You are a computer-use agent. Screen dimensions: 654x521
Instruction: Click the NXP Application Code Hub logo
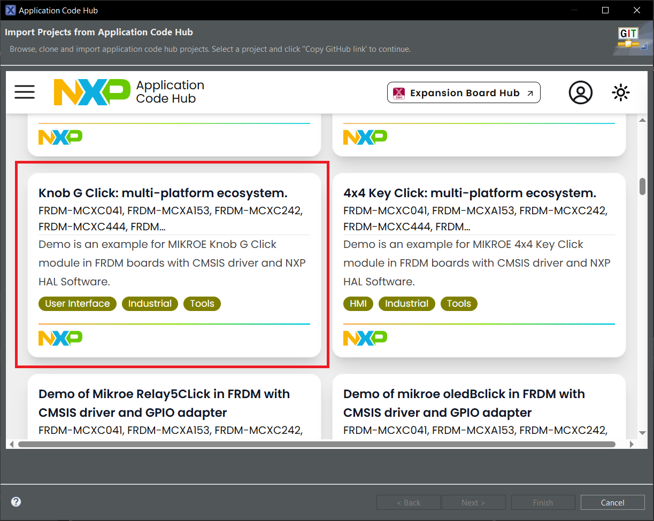(x=129, y=92)
